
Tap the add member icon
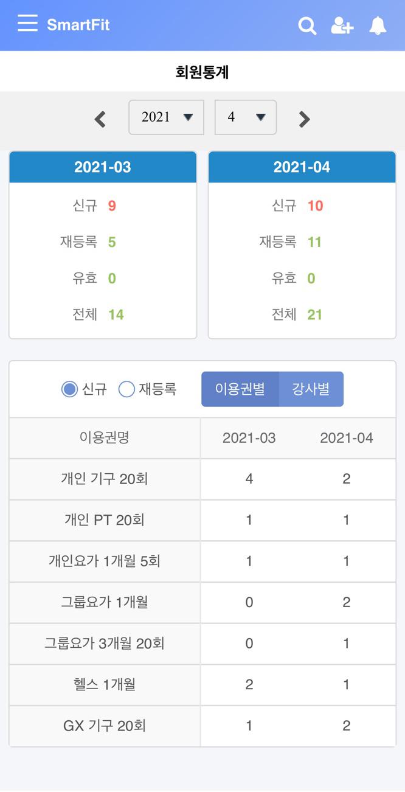(x=342, y=26)
